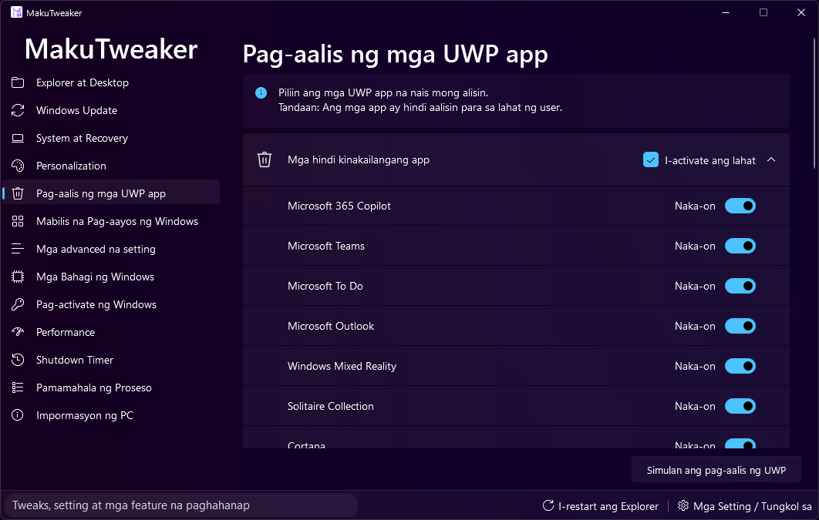
Task: Toggle the Microsoft Teams switch
Action: [x=740, y=246]
